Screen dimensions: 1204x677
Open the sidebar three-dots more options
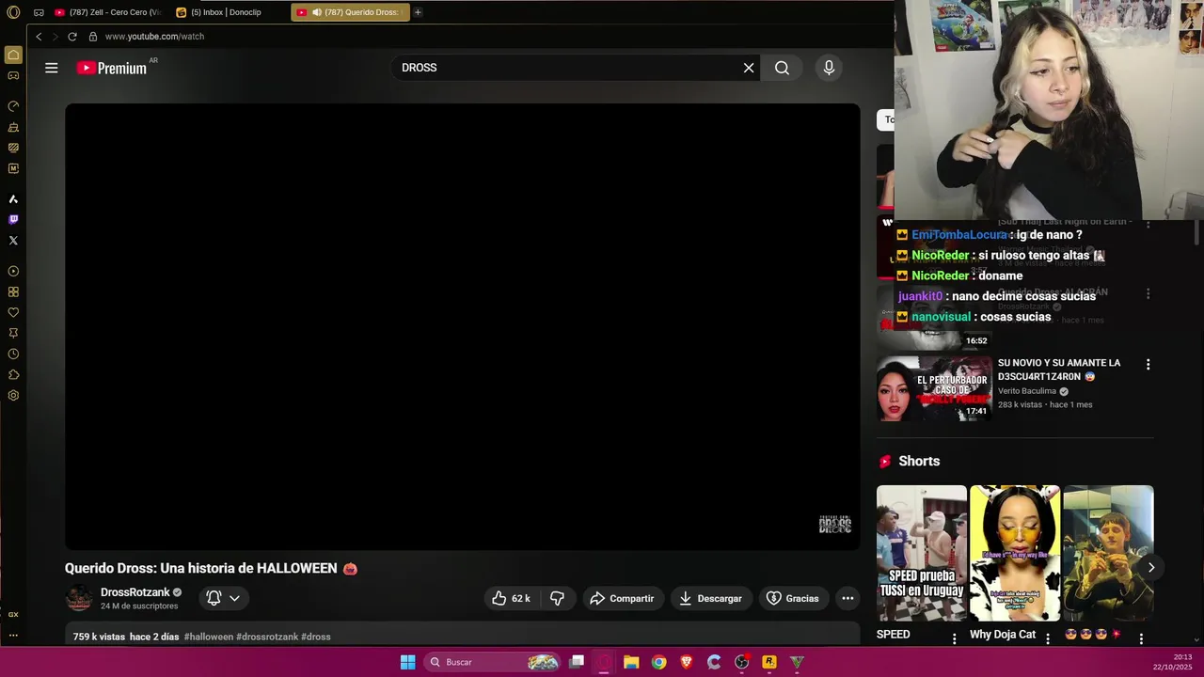(13, 635)
